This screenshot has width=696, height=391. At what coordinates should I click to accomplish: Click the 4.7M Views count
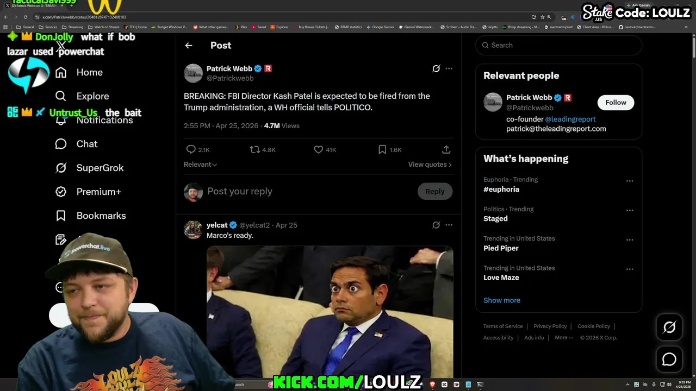pyautogui.click(x=282, y=125)
